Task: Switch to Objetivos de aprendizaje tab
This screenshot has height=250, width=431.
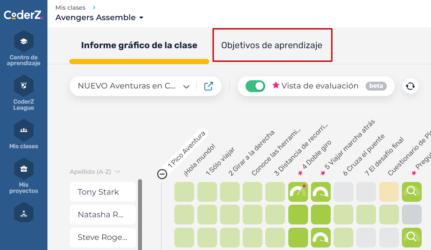Action: click(272, 45)
